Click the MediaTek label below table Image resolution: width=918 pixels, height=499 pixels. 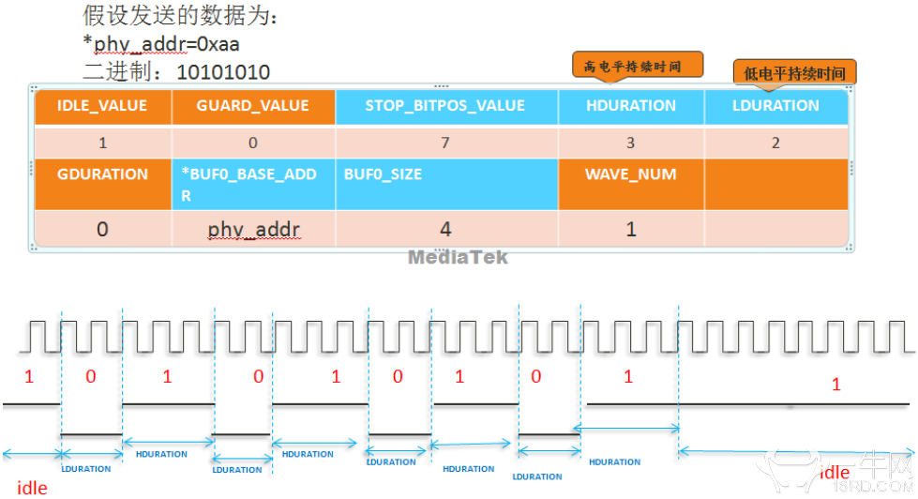click(458, 257)
